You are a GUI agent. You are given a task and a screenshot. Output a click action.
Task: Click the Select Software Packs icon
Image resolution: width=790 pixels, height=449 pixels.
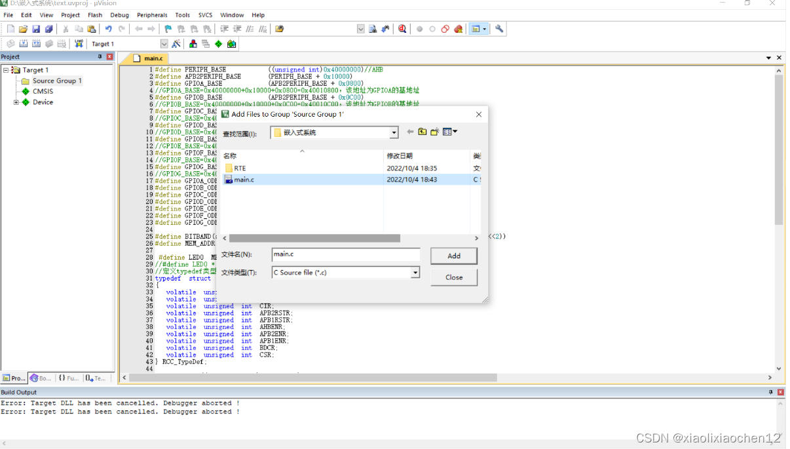pos(231,44)
